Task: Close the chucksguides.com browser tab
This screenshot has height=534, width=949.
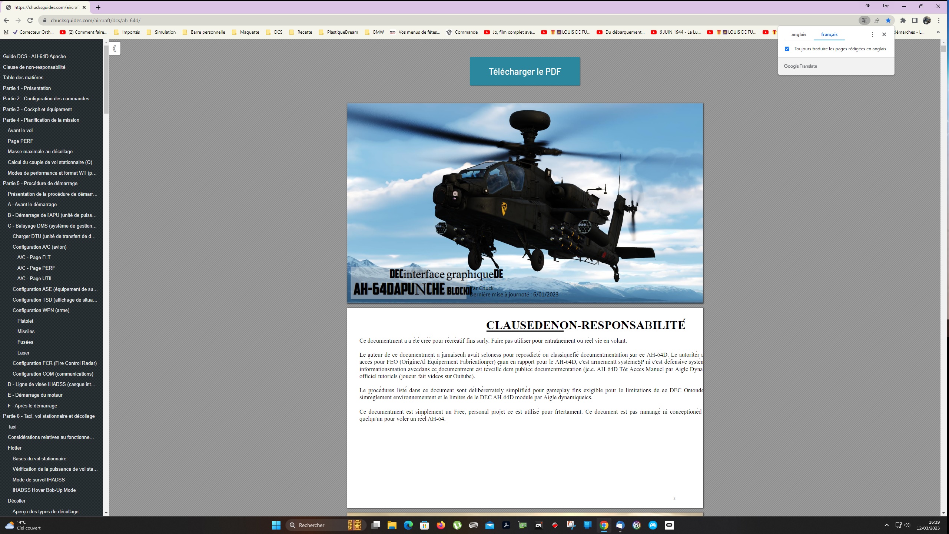Action: (84, 7)
